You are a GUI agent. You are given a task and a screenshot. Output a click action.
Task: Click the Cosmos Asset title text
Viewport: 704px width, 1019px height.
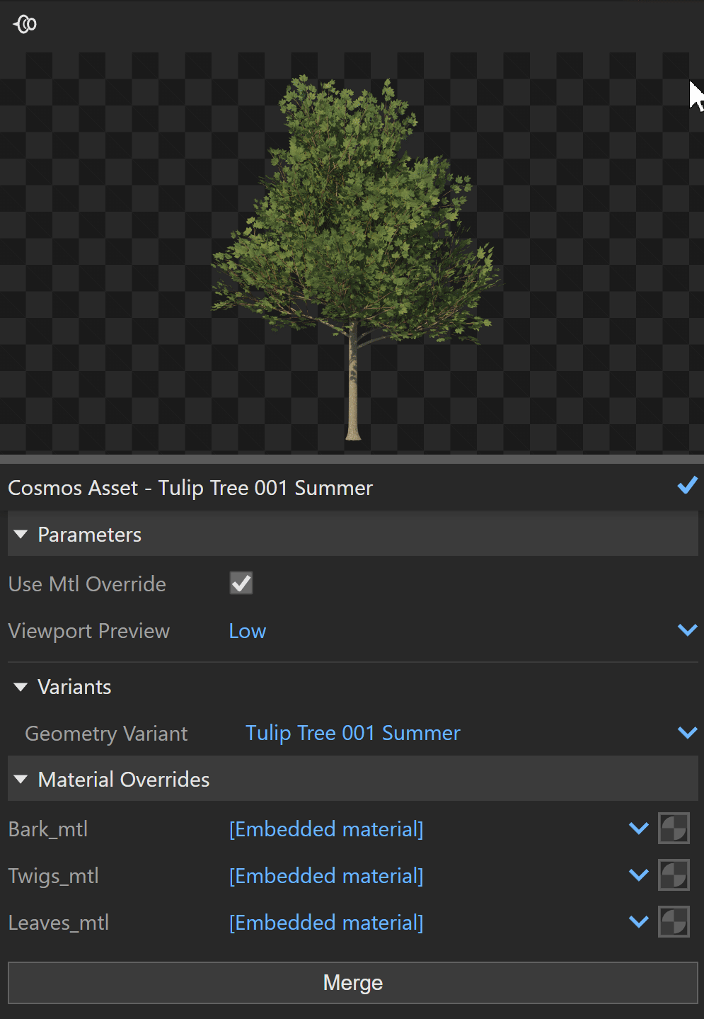click(190, 488)
